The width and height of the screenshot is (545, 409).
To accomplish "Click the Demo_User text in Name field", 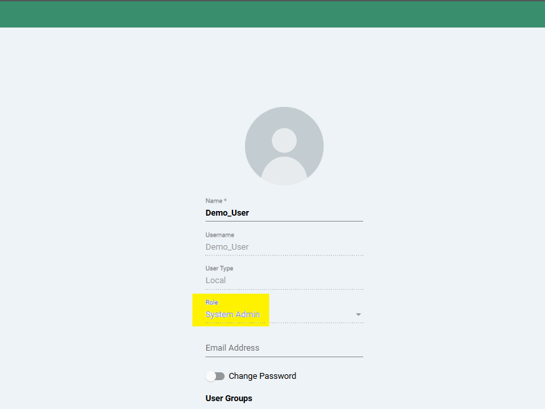I will point(227,213).
